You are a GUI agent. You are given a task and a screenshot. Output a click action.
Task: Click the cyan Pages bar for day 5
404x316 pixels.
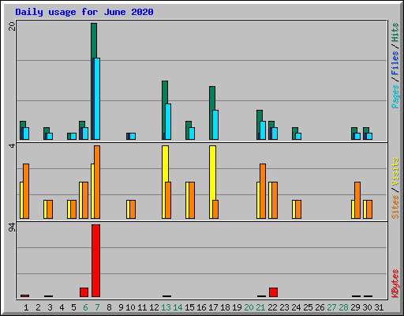pyautogui.click(x=73, y=136)
